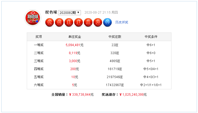Select red ball 11
Viewport: 198px width, 113px height.
tap(69, 22)
